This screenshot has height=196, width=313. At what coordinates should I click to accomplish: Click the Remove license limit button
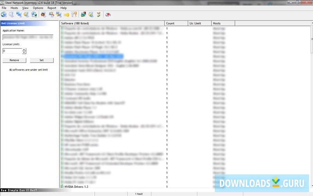coord(14,60)
